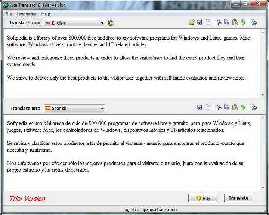Cut source text with top scissors icon
Image resolution: width=269 pixels, height=215 pixels.
[x=219, y=22]
